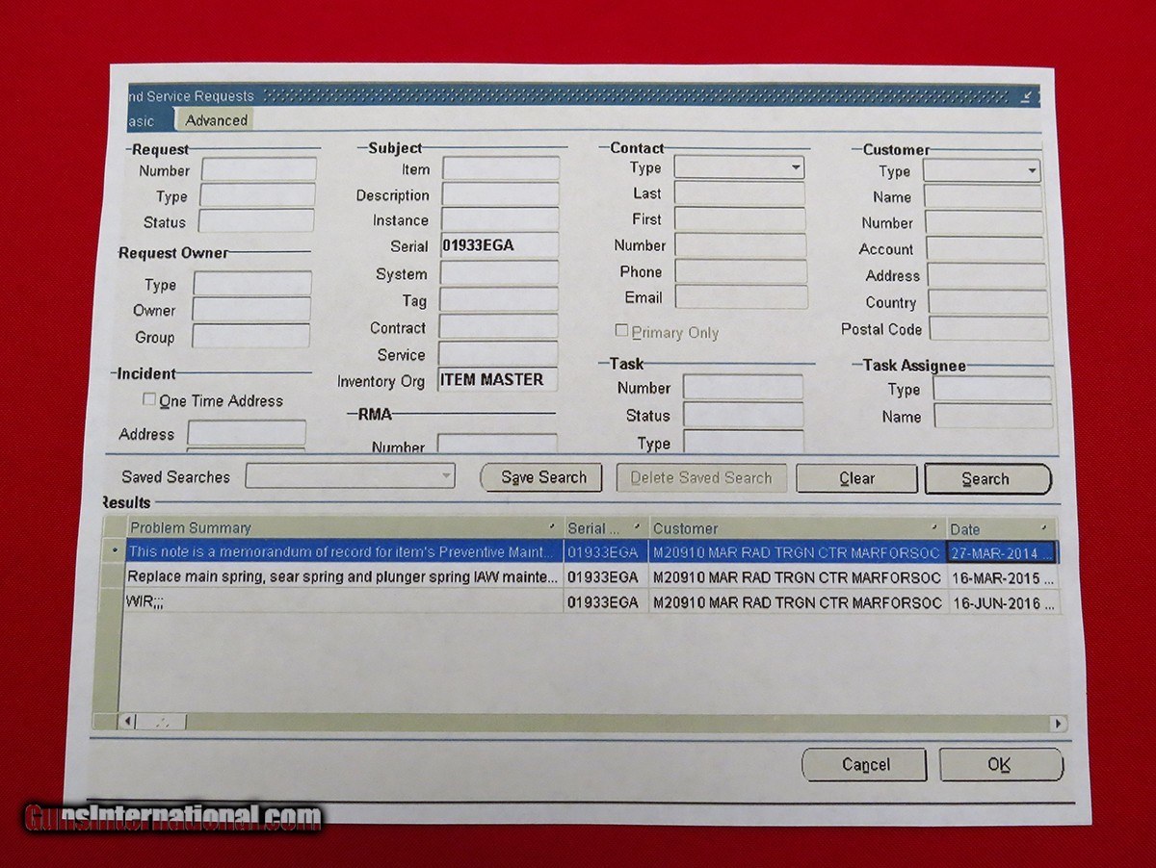
Task: Click the Request Owner Group input field
Action: 250,336
